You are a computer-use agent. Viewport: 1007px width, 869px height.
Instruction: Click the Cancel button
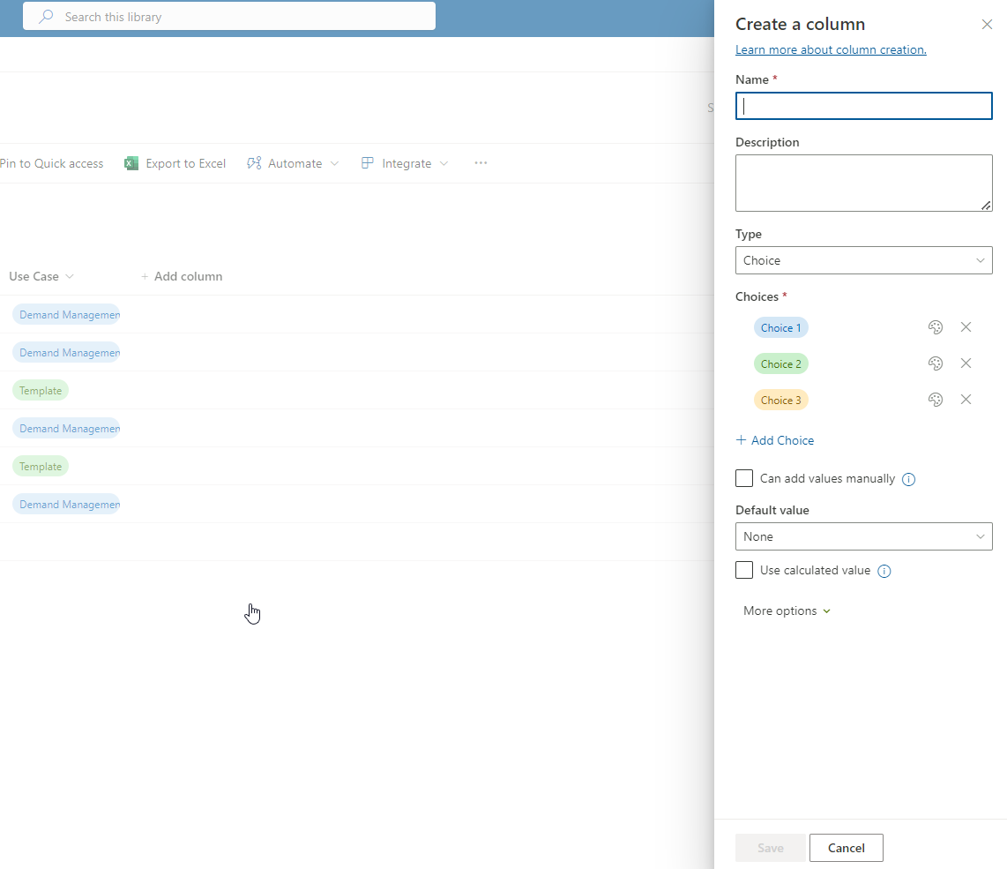(846, 848)
